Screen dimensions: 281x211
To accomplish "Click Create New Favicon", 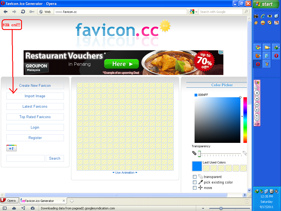I will (x=35, y=86).
